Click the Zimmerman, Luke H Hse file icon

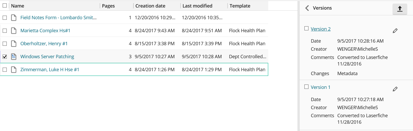tap(14, 70)
